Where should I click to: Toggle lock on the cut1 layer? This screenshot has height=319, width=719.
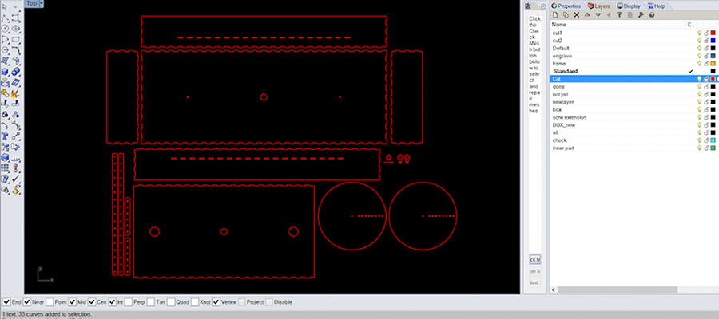(706, 33)
